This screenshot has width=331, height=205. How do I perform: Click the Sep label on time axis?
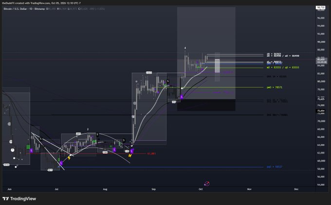click(x=154, y=189)
